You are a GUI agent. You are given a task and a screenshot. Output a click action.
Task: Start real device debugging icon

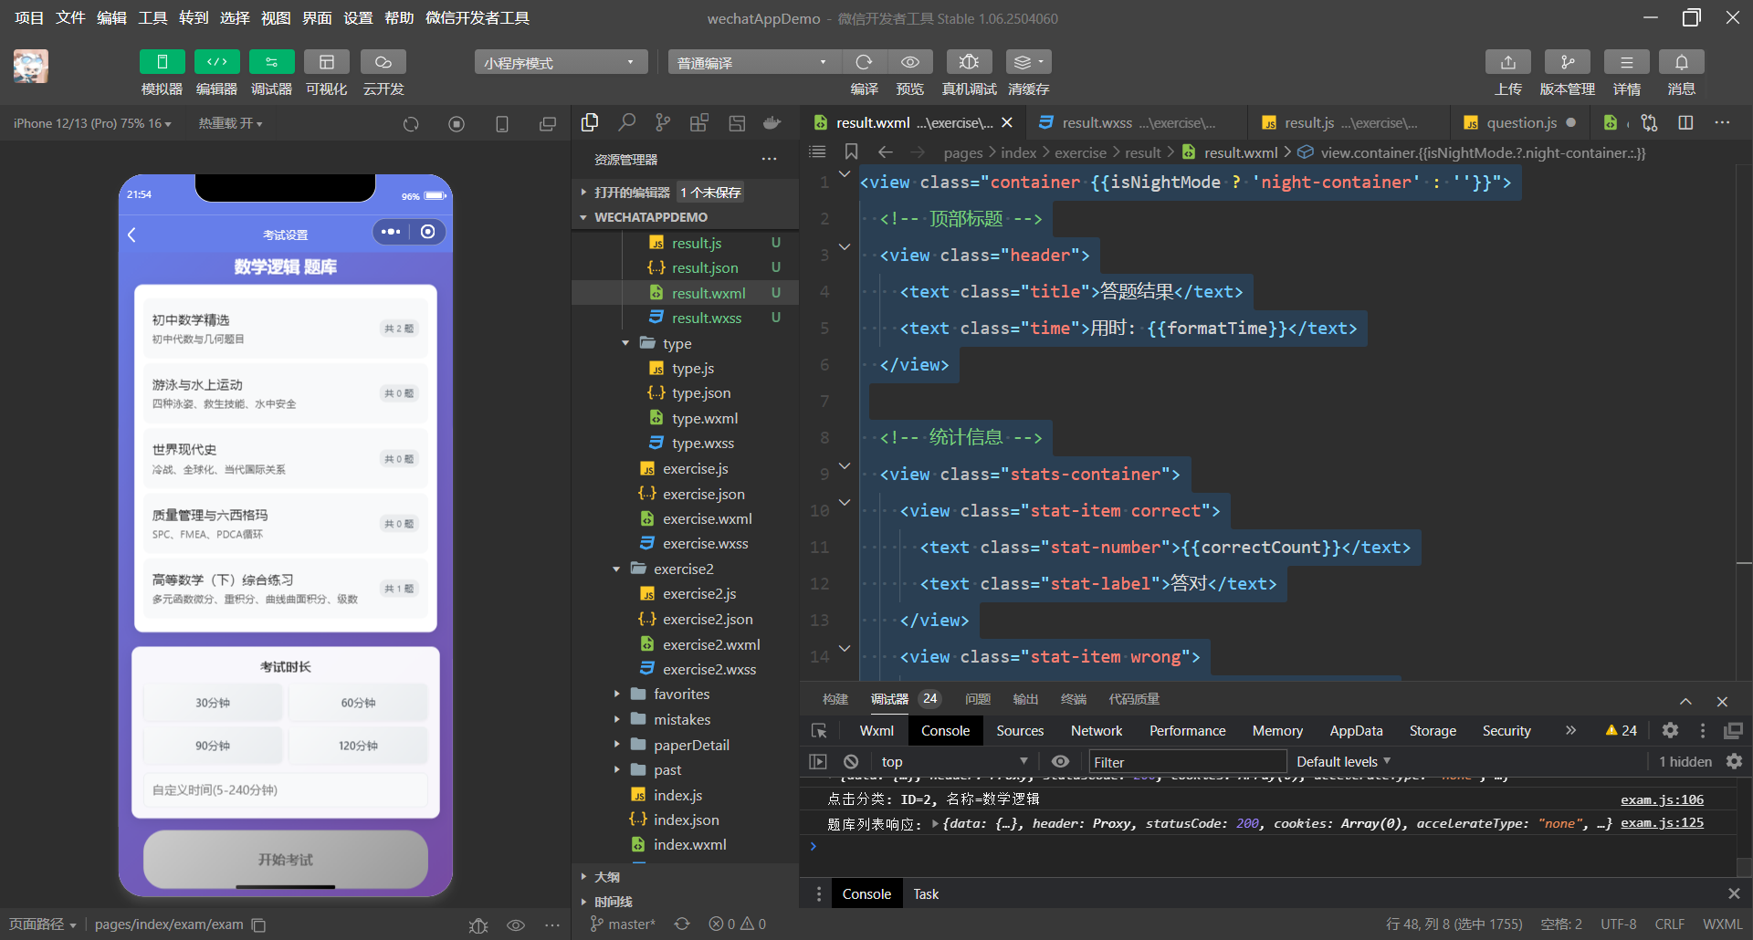pyautogui.click(x=969, y=62)
